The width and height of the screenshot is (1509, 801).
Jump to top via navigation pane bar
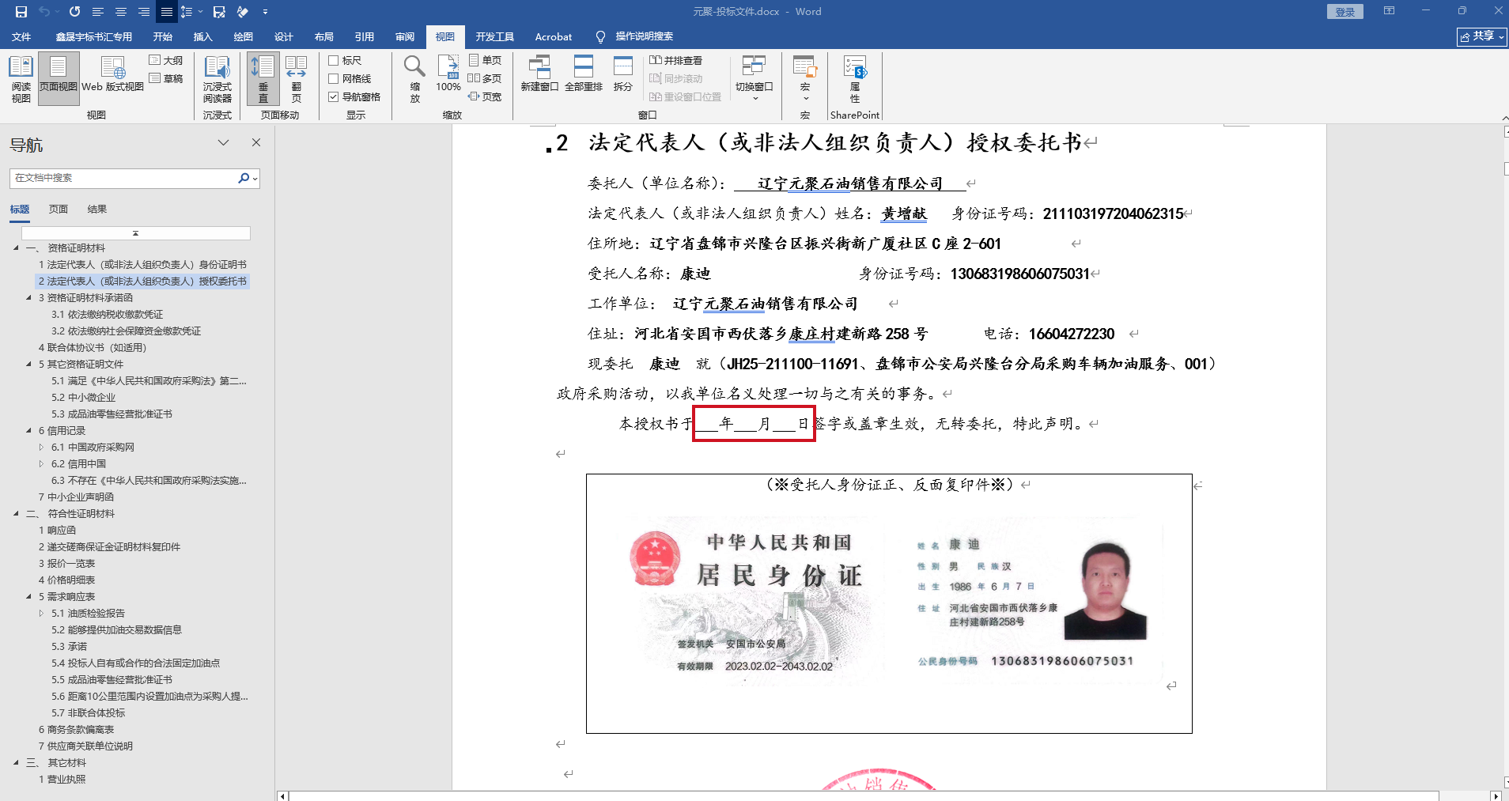point(136,233)
